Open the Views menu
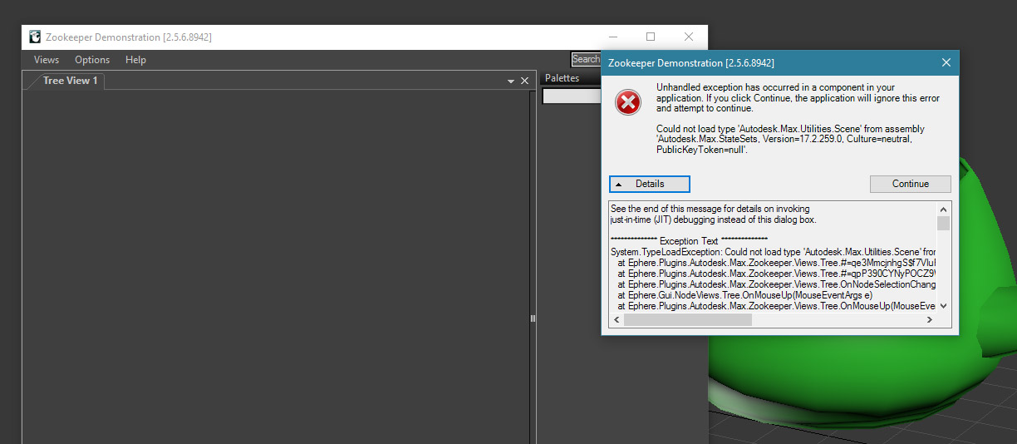Image resolution: width=1017 pixels, height=444 pixels. 47,60
